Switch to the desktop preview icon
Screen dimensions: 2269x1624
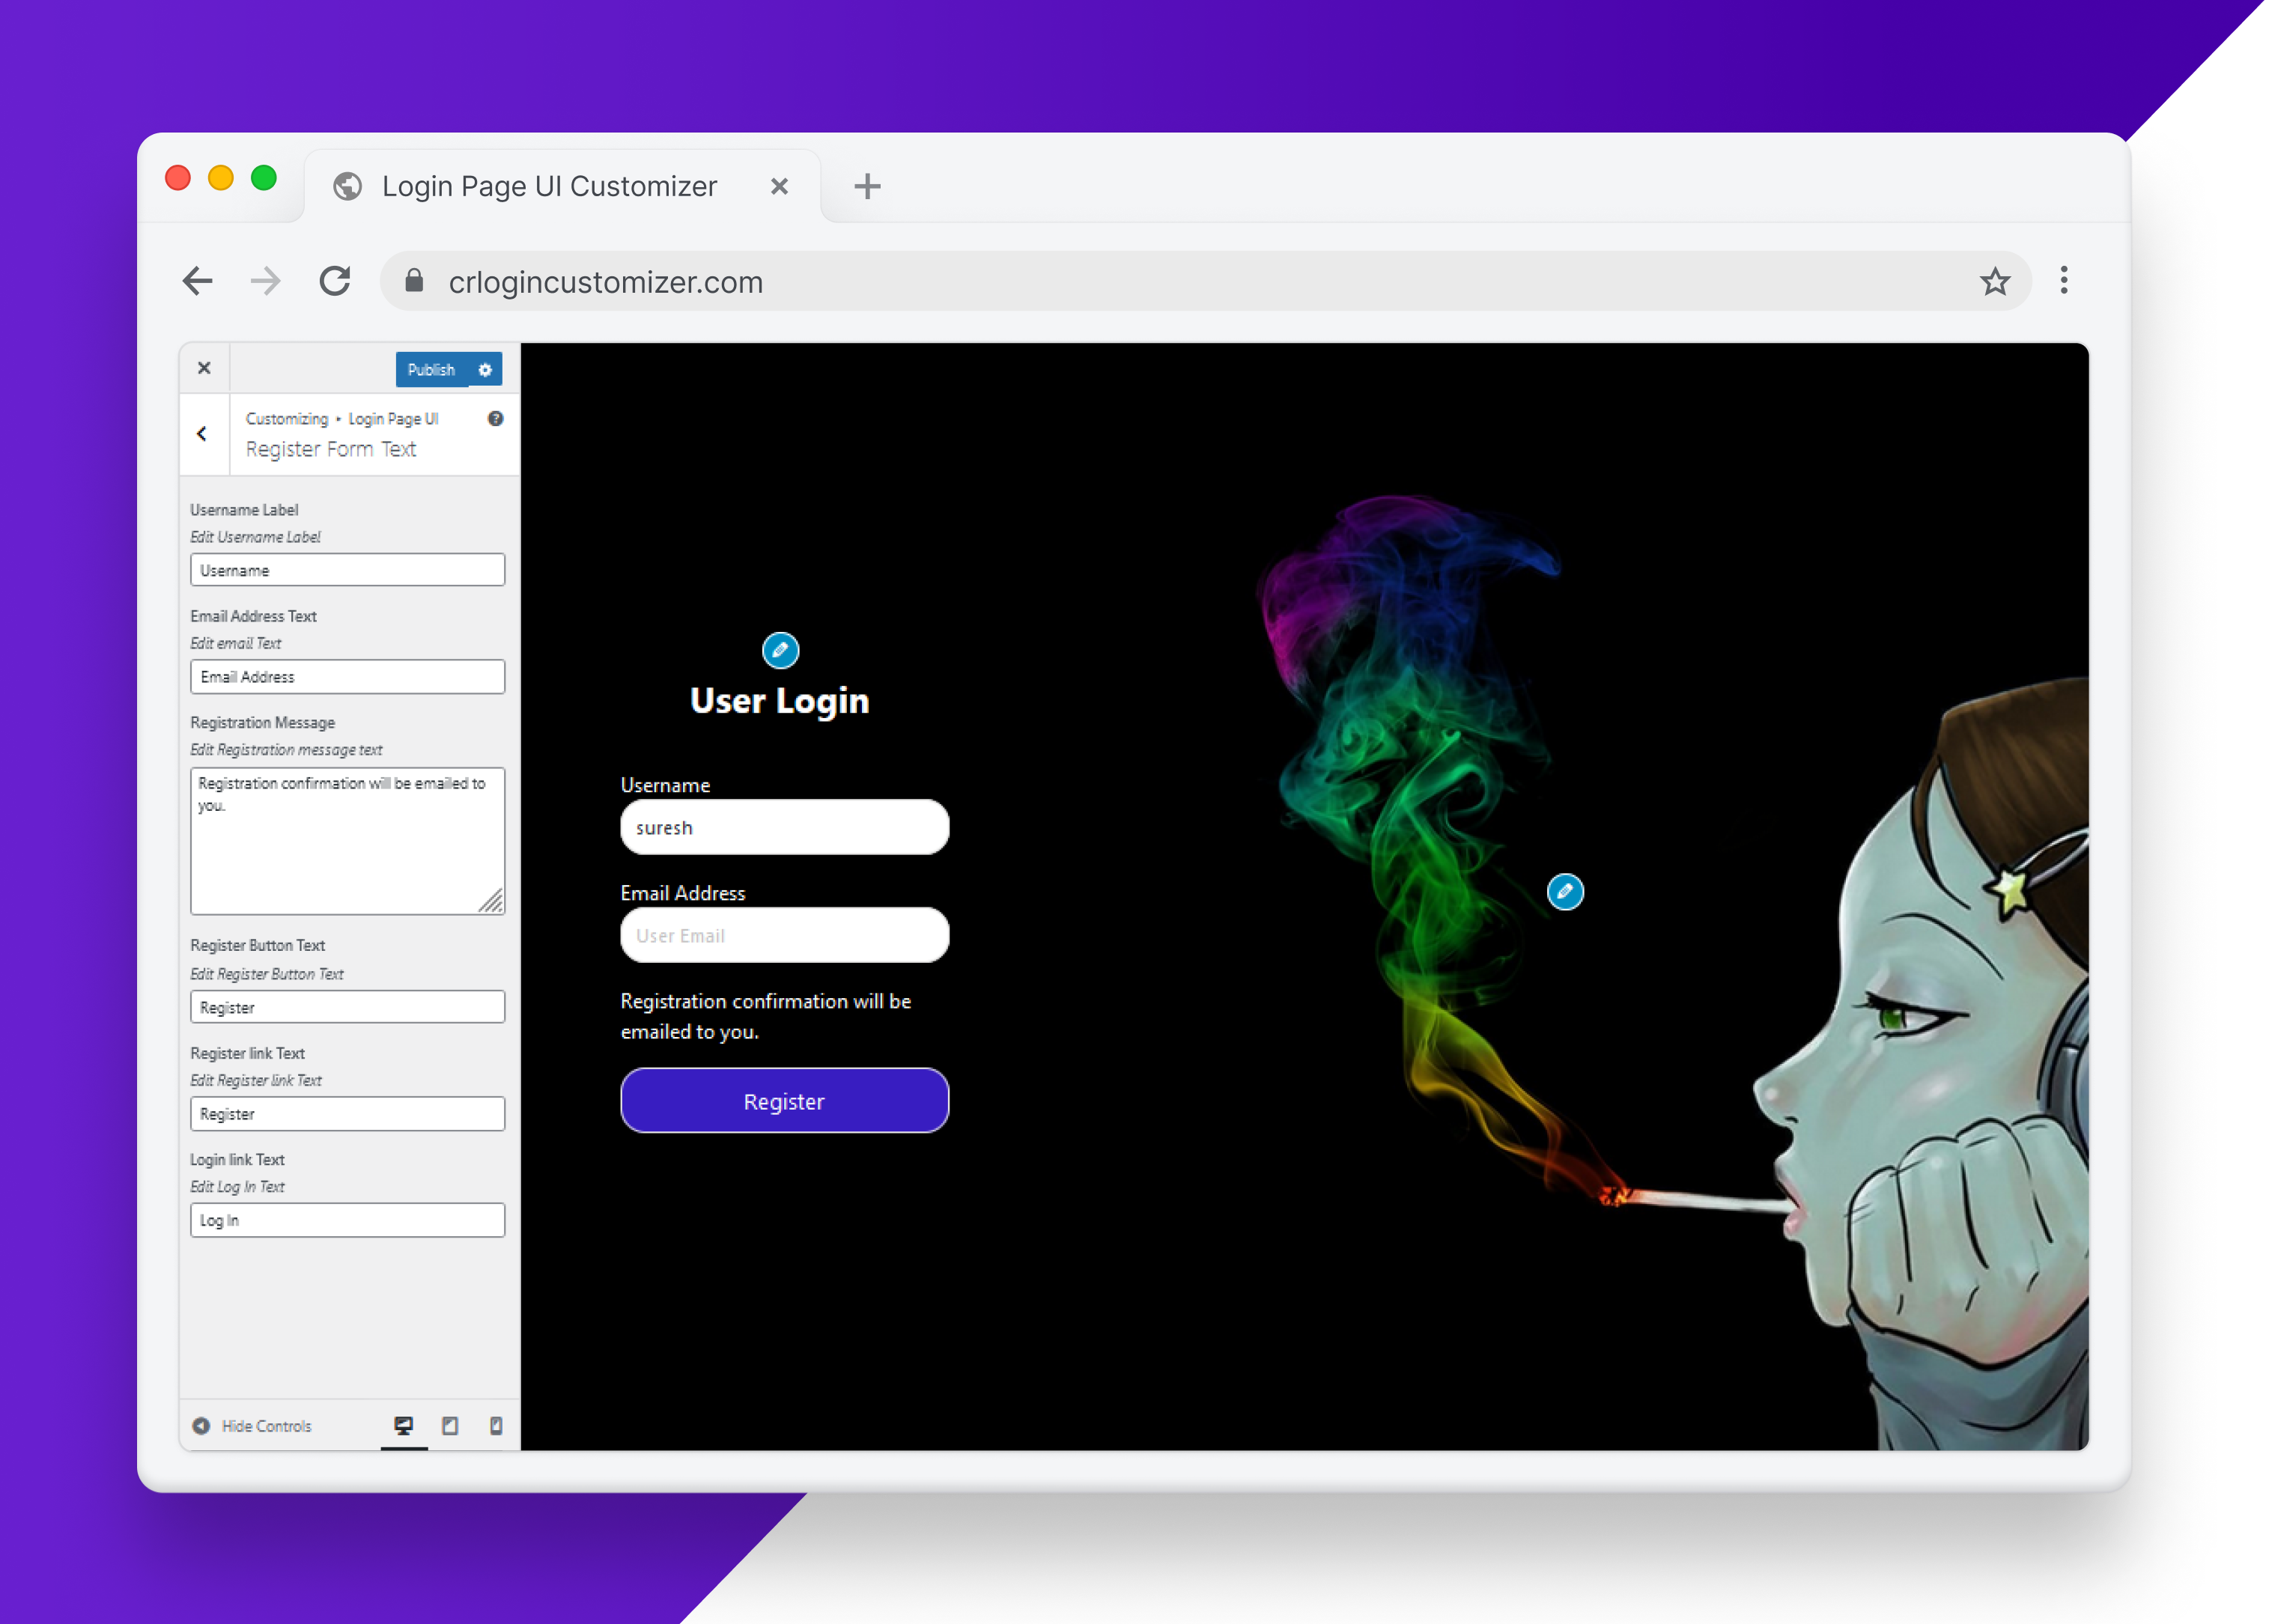(x=403, y=1425)
